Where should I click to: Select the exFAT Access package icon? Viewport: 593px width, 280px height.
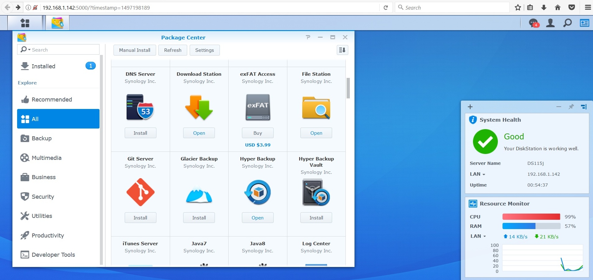[x=258, y=107]
